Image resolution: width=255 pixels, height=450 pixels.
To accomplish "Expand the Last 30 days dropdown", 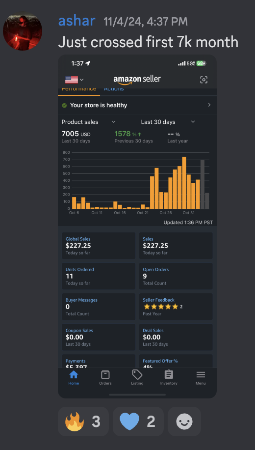I will pyautogui.click(x=168, y=122).
